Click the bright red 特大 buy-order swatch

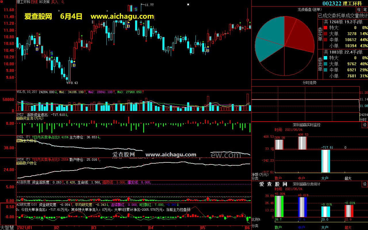[325, 28]
